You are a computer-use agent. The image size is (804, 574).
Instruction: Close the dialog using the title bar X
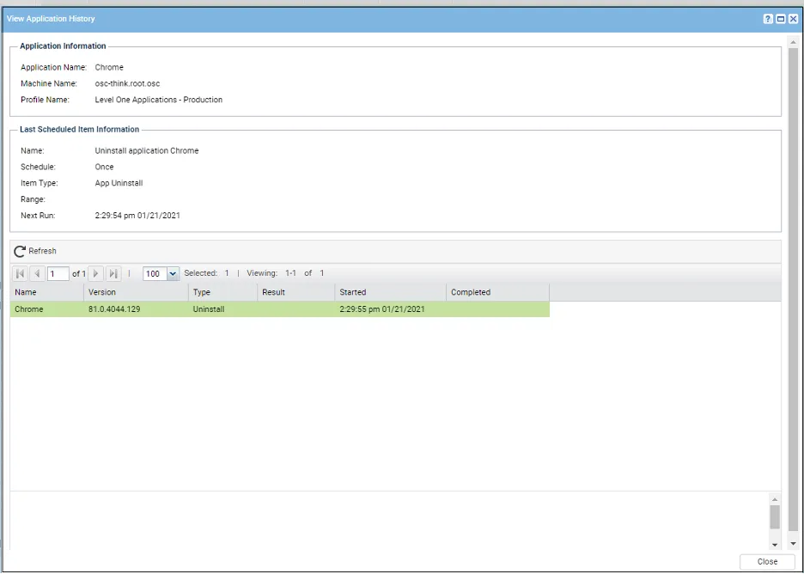point(793,19)
